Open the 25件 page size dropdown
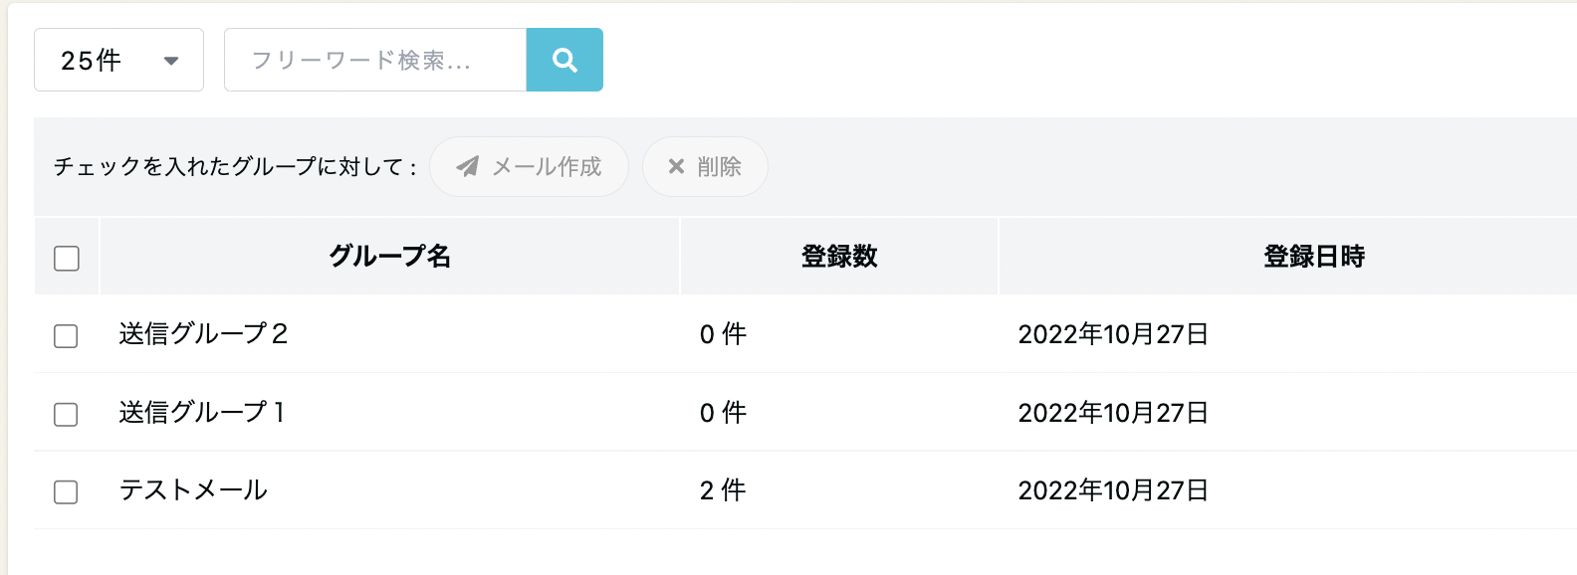This screenshot has height=575, width=1577. click(x=118, y=60)
